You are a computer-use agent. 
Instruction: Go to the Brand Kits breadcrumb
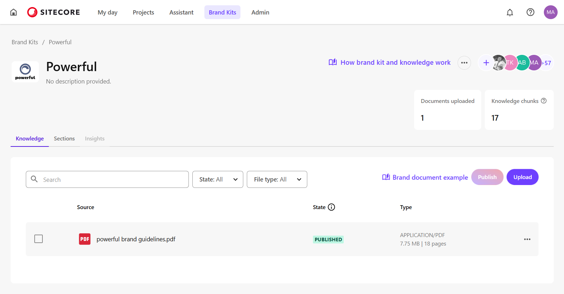tap(25, 42)
